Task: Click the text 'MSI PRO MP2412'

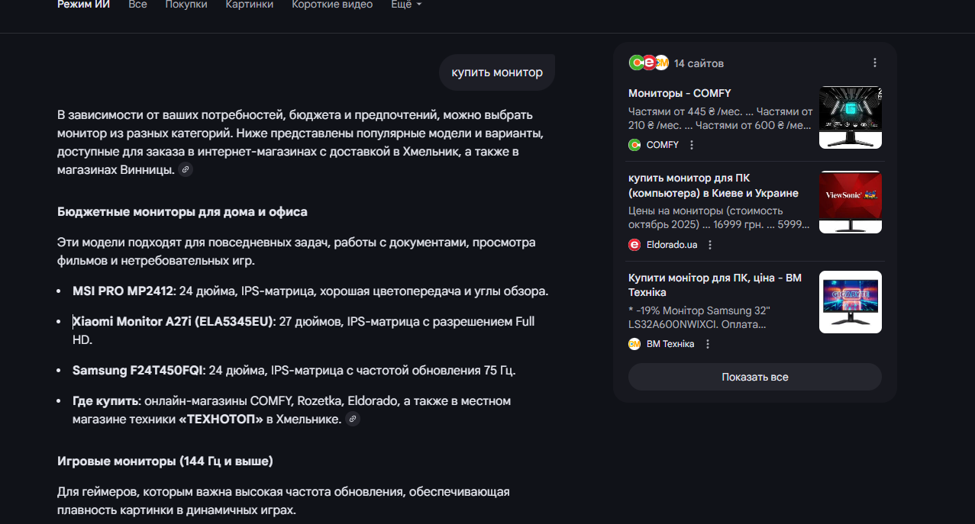Action: click(124, 291)
